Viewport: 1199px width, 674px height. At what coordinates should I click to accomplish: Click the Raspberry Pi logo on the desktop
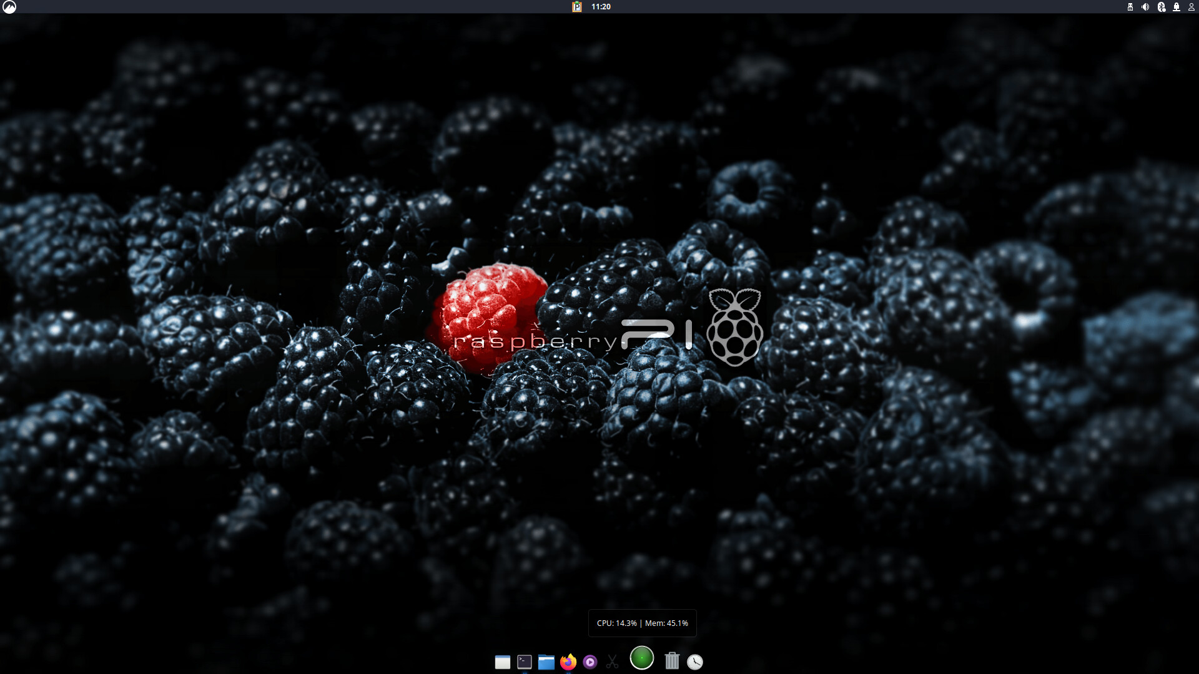point(735,327)
